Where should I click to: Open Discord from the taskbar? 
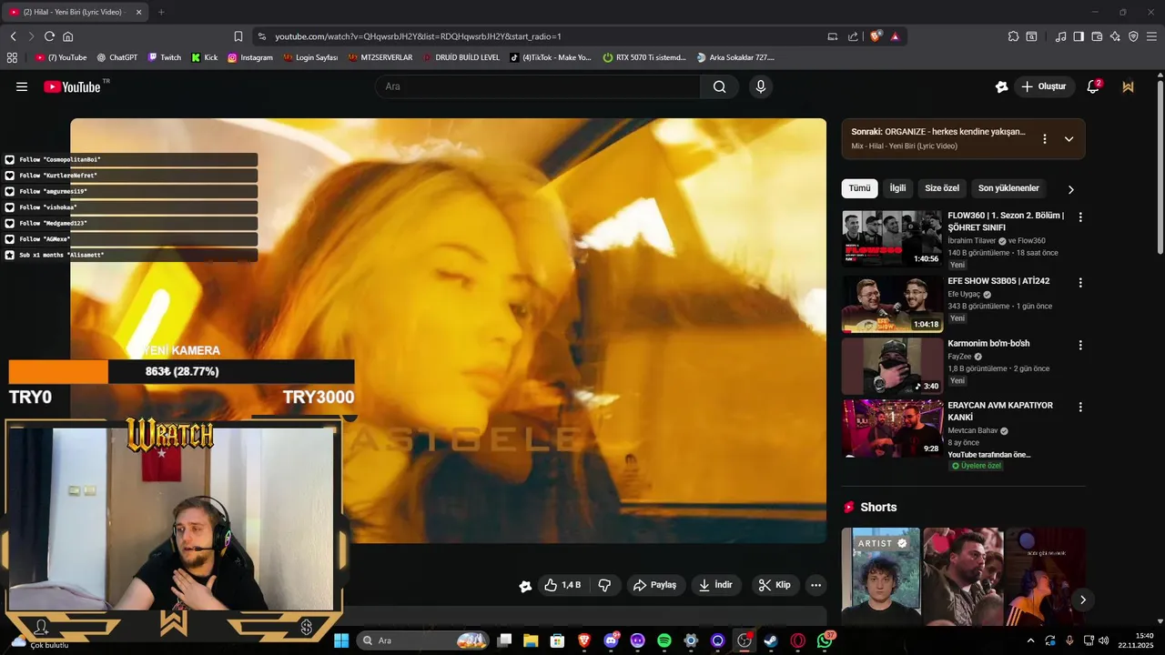[611, 640]
